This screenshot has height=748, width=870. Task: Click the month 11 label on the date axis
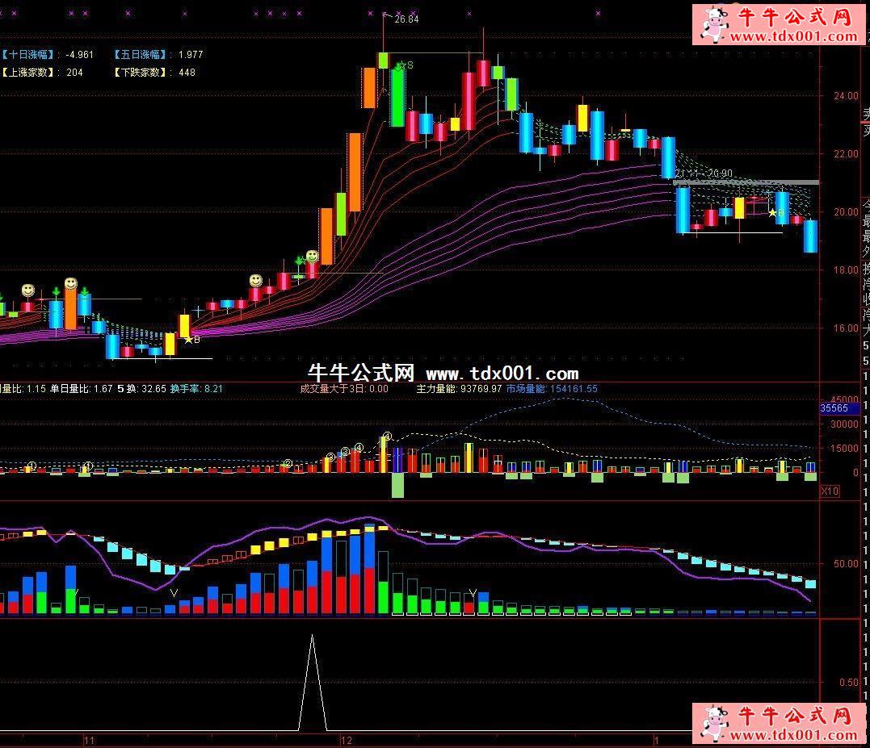pyautogui.click(x=90, y=740)
